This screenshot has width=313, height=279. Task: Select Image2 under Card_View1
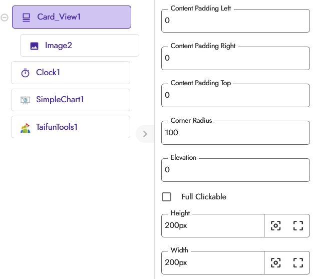[x=80, y=46]
